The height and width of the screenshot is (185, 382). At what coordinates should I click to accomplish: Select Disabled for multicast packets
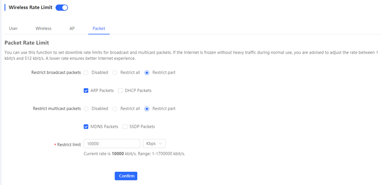(x=86, y=109)
